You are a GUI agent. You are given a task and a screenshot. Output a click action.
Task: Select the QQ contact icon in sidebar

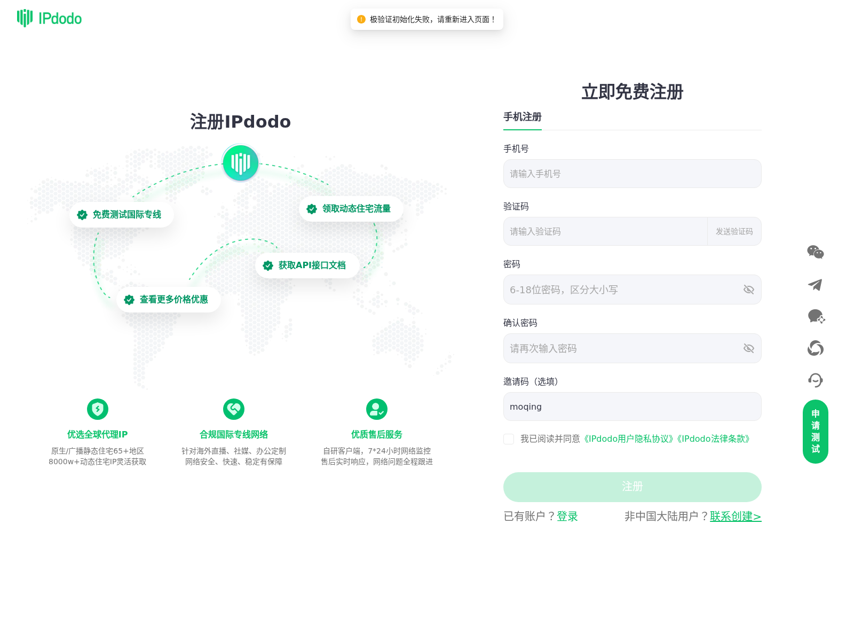tap(816, 348)
